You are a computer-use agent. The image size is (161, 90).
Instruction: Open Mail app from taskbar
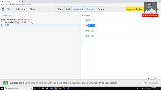(51, 88)
